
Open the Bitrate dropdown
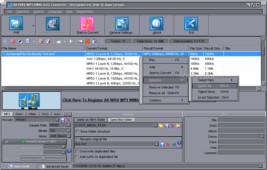click(69, 131)
